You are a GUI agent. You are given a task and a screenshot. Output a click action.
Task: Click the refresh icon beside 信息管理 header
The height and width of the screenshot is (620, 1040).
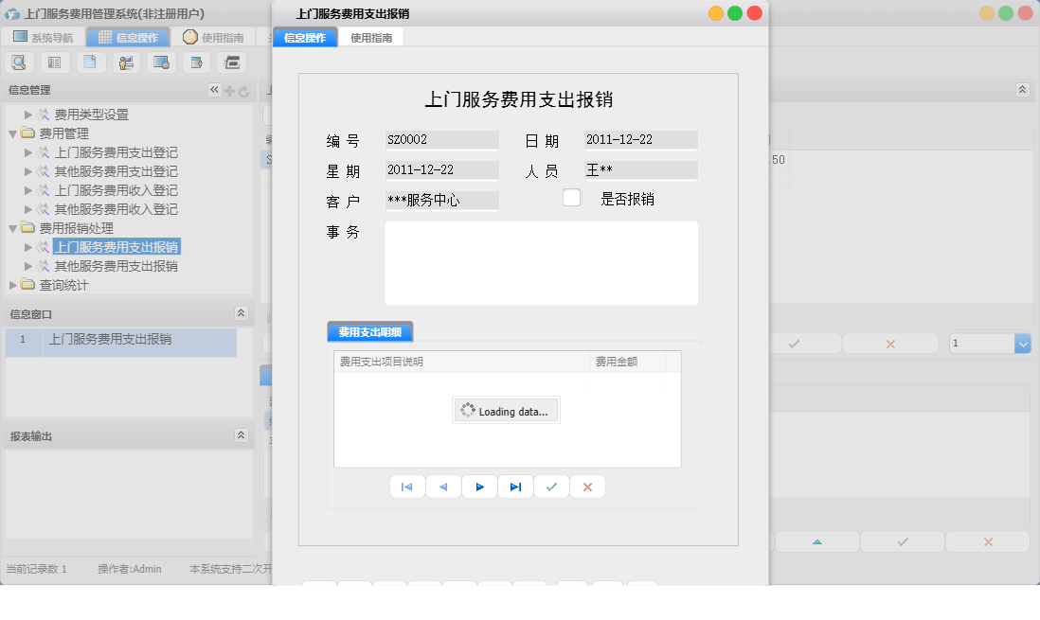[244, 89]
